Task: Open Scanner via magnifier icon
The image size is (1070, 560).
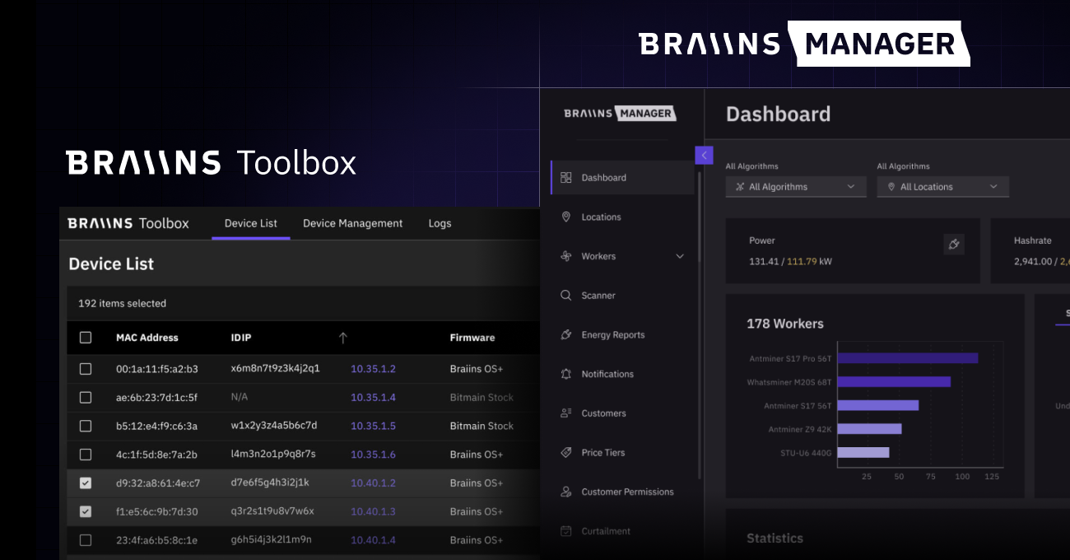Action: tap(565, 296)
